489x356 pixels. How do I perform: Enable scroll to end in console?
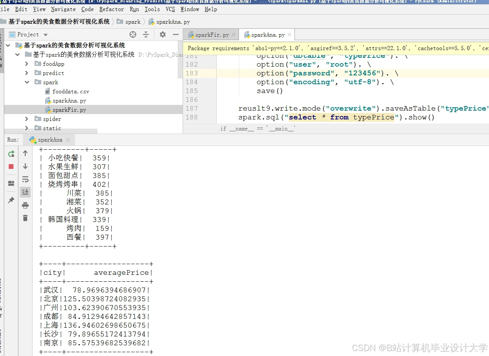(x=25, y=192)
